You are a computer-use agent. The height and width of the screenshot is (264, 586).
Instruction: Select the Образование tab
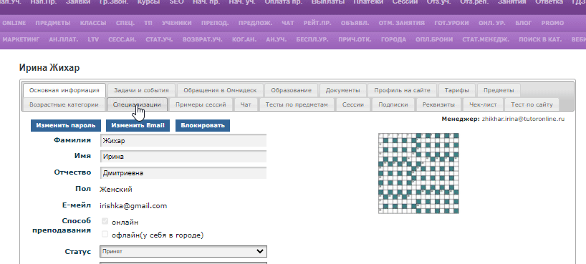click(x=291, y=90)
